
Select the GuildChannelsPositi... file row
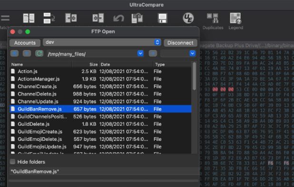click(100, 116)
